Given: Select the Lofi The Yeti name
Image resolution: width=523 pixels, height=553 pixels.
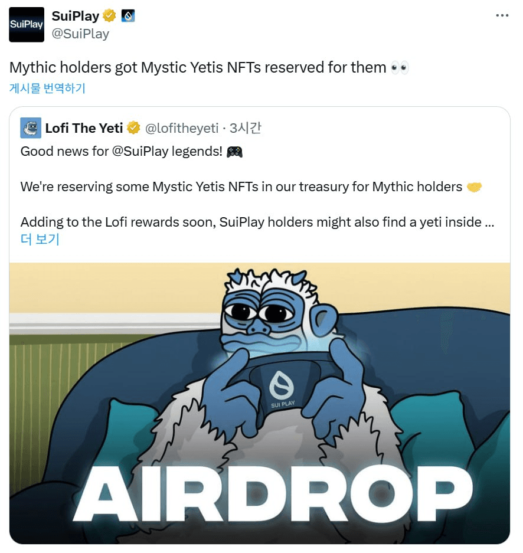Looking at the screenshot, I should click(x=84, y=128).
